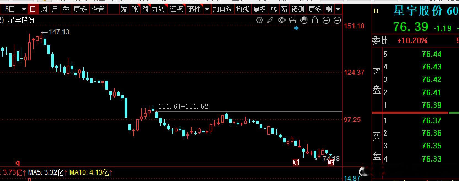Open chart settings gear icon
459x181 pixels.
click(259, 20)
